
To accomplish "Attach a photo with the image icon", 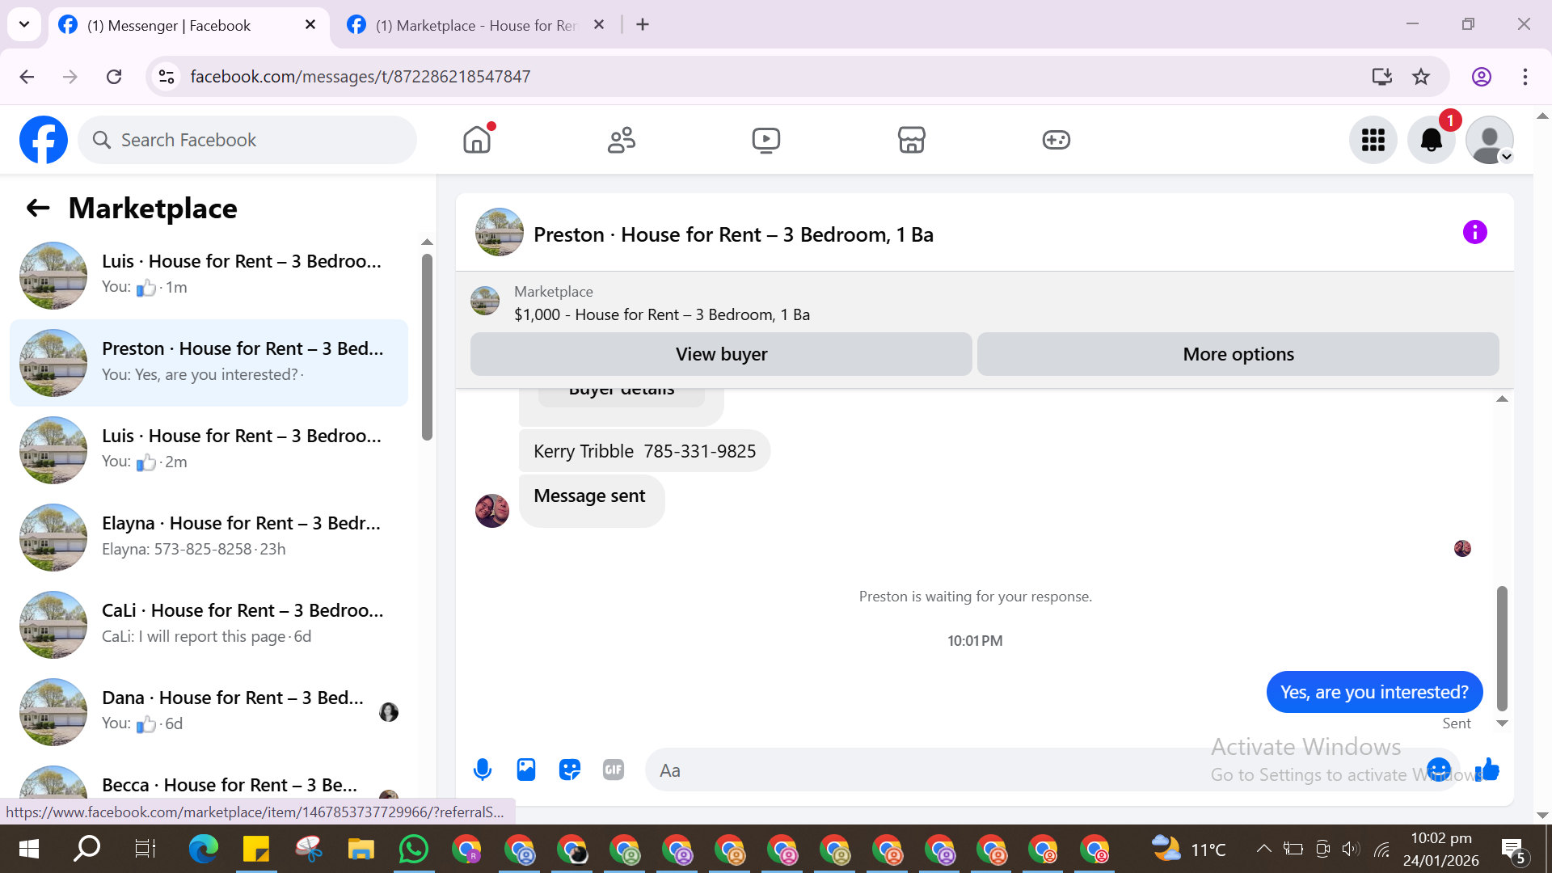I will coord(526,770).
